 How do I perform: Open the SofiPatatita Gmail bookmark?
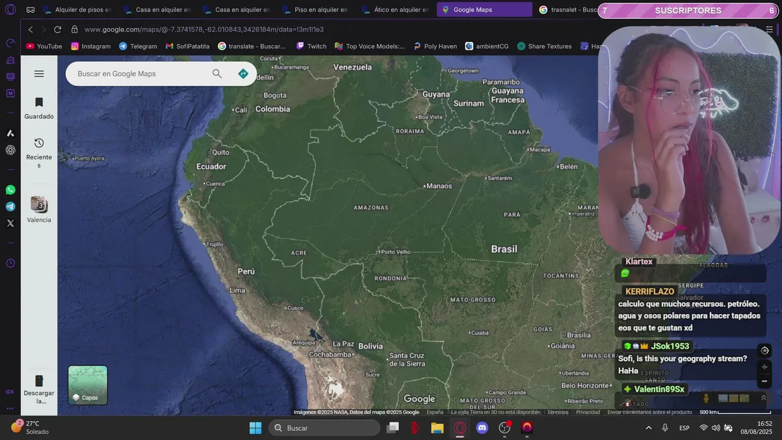click(x=188, y=46)
